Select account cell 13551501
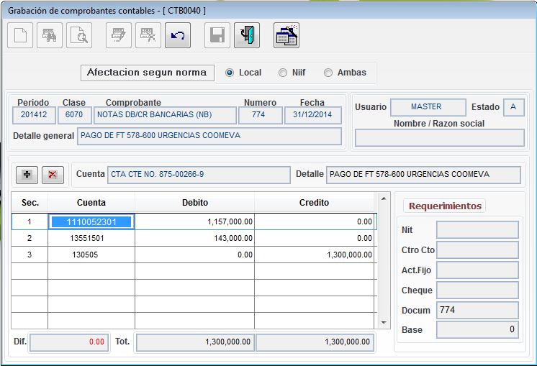Screen dimensions: 537x366 [x=91, y=238]
